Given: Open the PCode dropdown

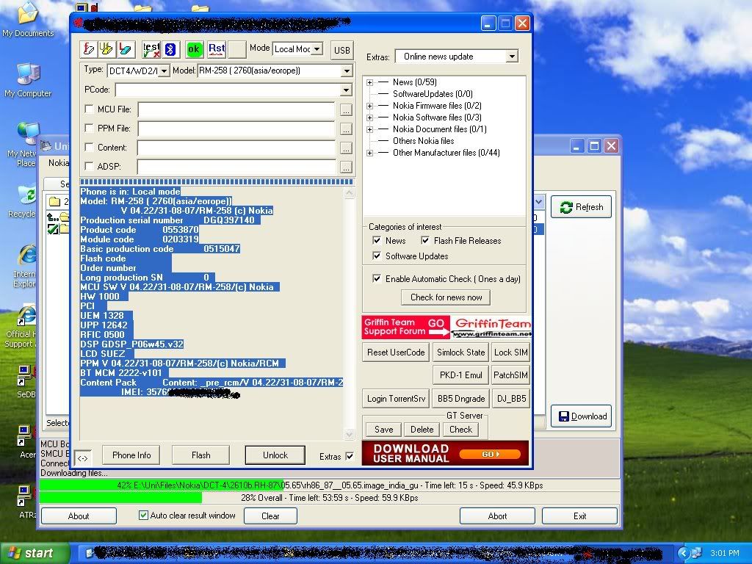Looking at the screenshot, I should 347,90.
